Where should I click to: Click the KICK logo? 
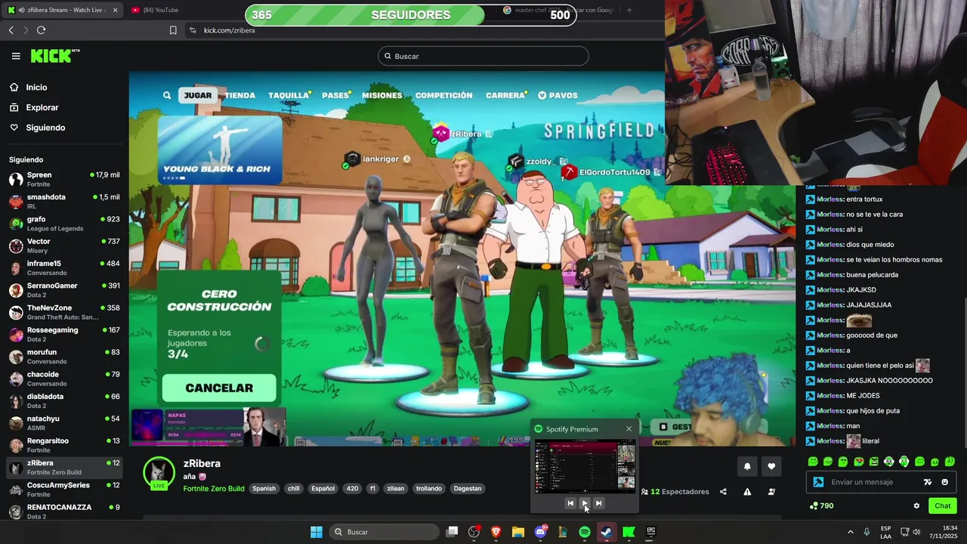click(x=54, y=56)
